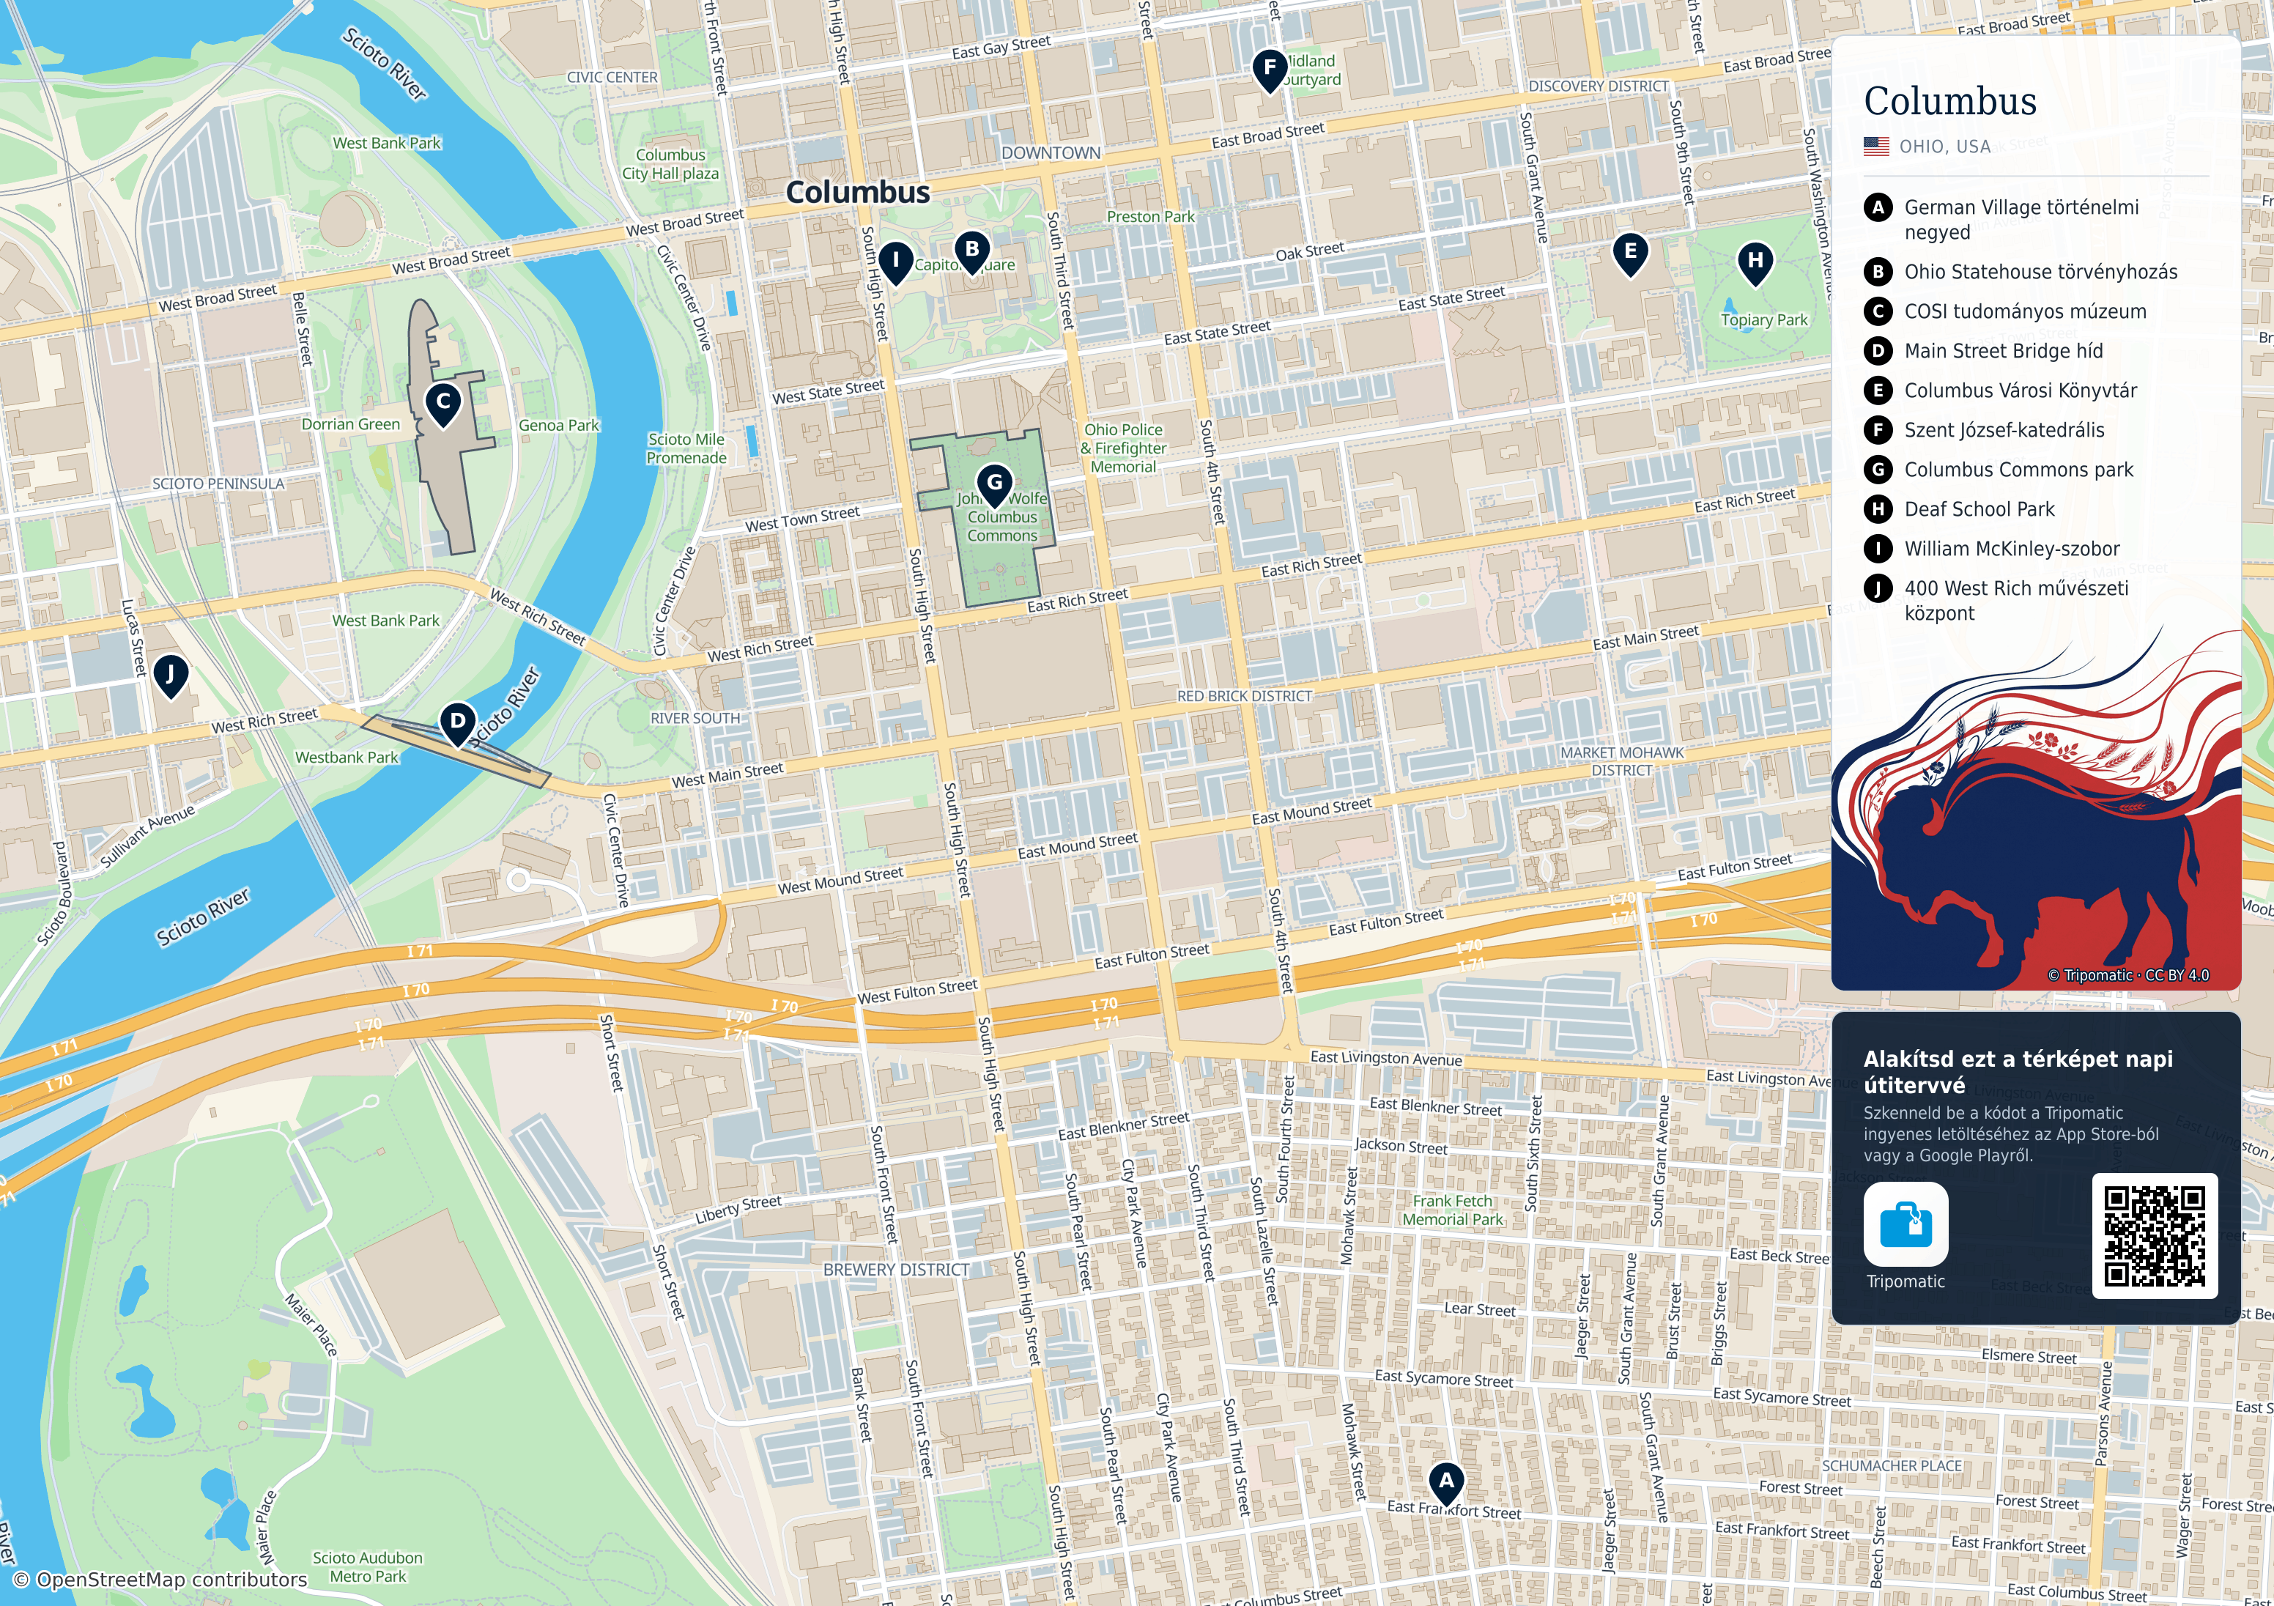Screen dimensions: 2274x1606
Task: Click the BREWERY DISTRICT label
Action: 896,1269
